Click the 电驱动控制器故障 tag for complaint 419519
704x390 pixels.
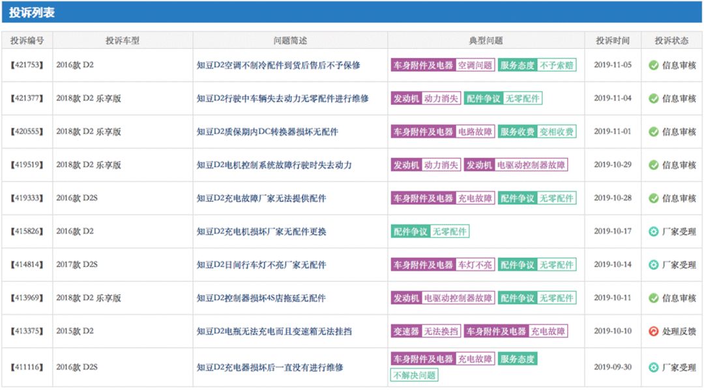(x=533, y=165)
